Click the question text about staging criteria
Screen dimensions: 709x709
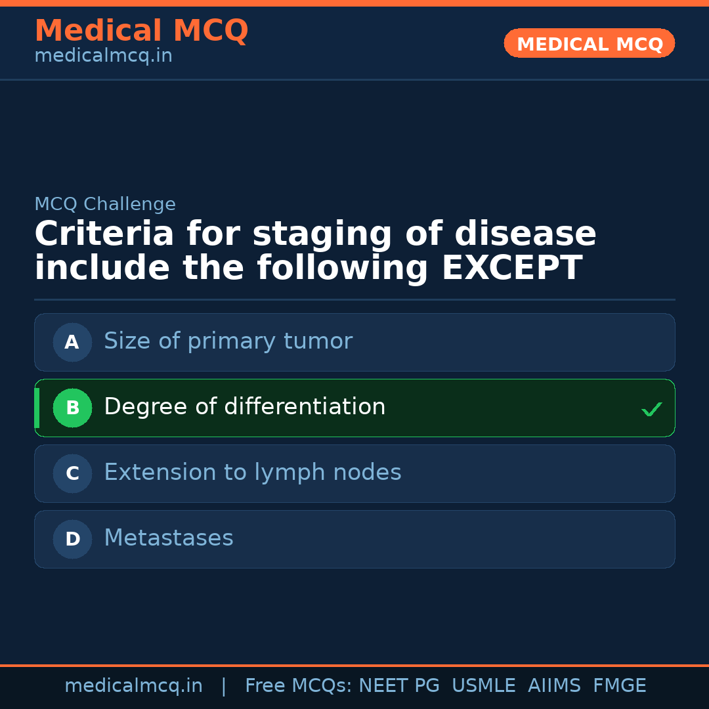click(x=315, y=251)
